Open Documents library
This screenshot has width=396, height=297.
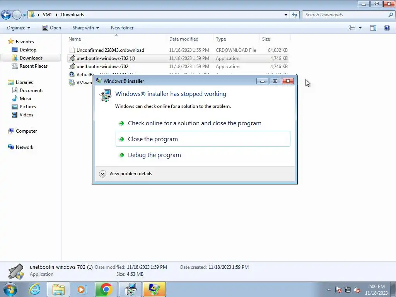pos(31,90)
